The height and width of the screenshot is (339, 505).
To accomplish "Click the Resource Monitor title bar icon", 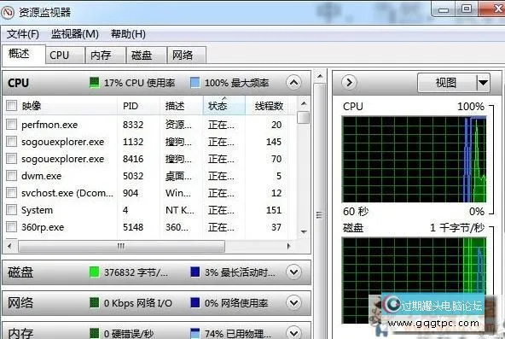I will click(x=8, y=12).
